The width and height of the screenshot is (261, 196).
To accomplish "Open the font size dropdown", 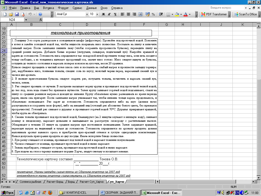I will click(x=97, y=14).
